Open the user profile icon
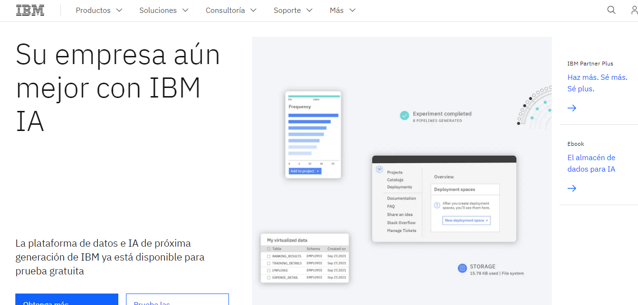Screen dimensions: 638x305 (634, 10)
